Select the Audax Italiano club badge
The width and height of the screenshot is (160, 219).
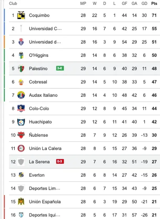20,95
